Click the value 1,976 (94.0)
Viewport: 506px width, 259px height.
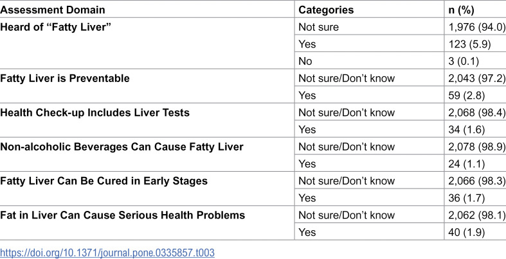[477, 27]
